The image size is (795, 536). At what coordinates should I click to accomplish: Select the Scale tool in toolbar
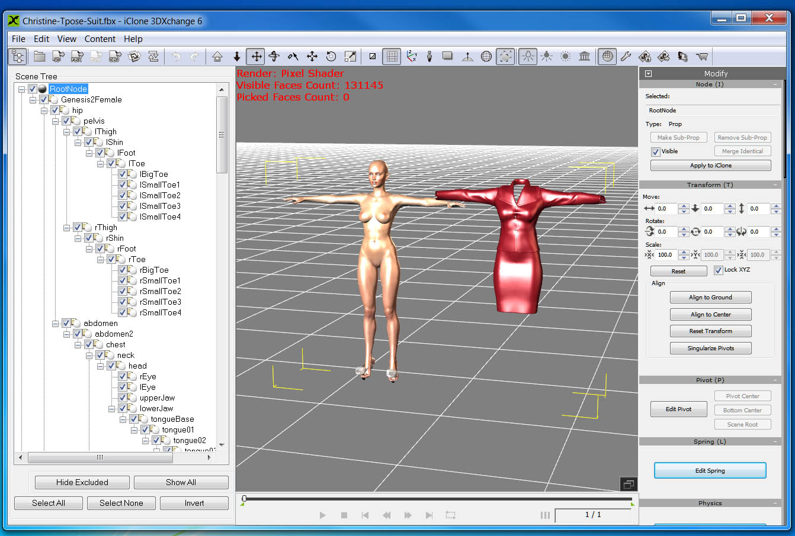[350, 57]
